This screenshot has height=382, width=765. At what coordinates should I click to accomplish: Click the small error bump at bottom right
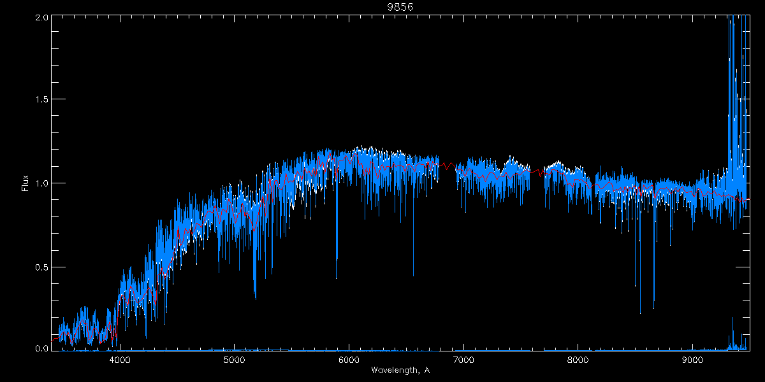point(732,334)
